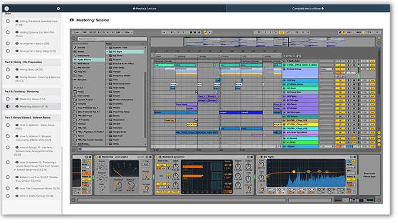Select the Audio Effects category
The image size is (398, 223).
point(89,60)
